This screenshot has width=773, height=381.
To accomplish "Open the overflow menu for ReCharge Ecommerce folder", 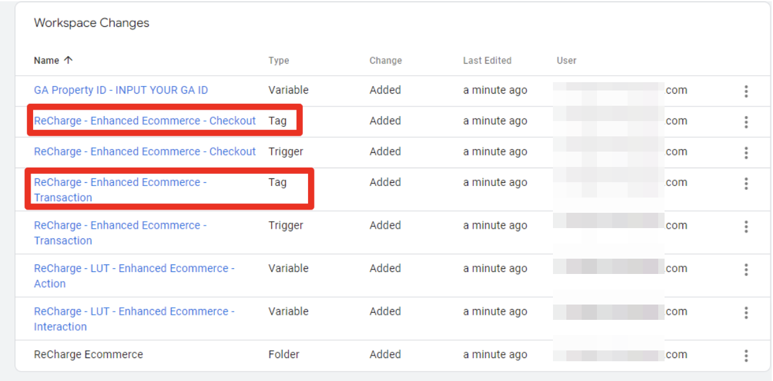I will pos(746,355).
